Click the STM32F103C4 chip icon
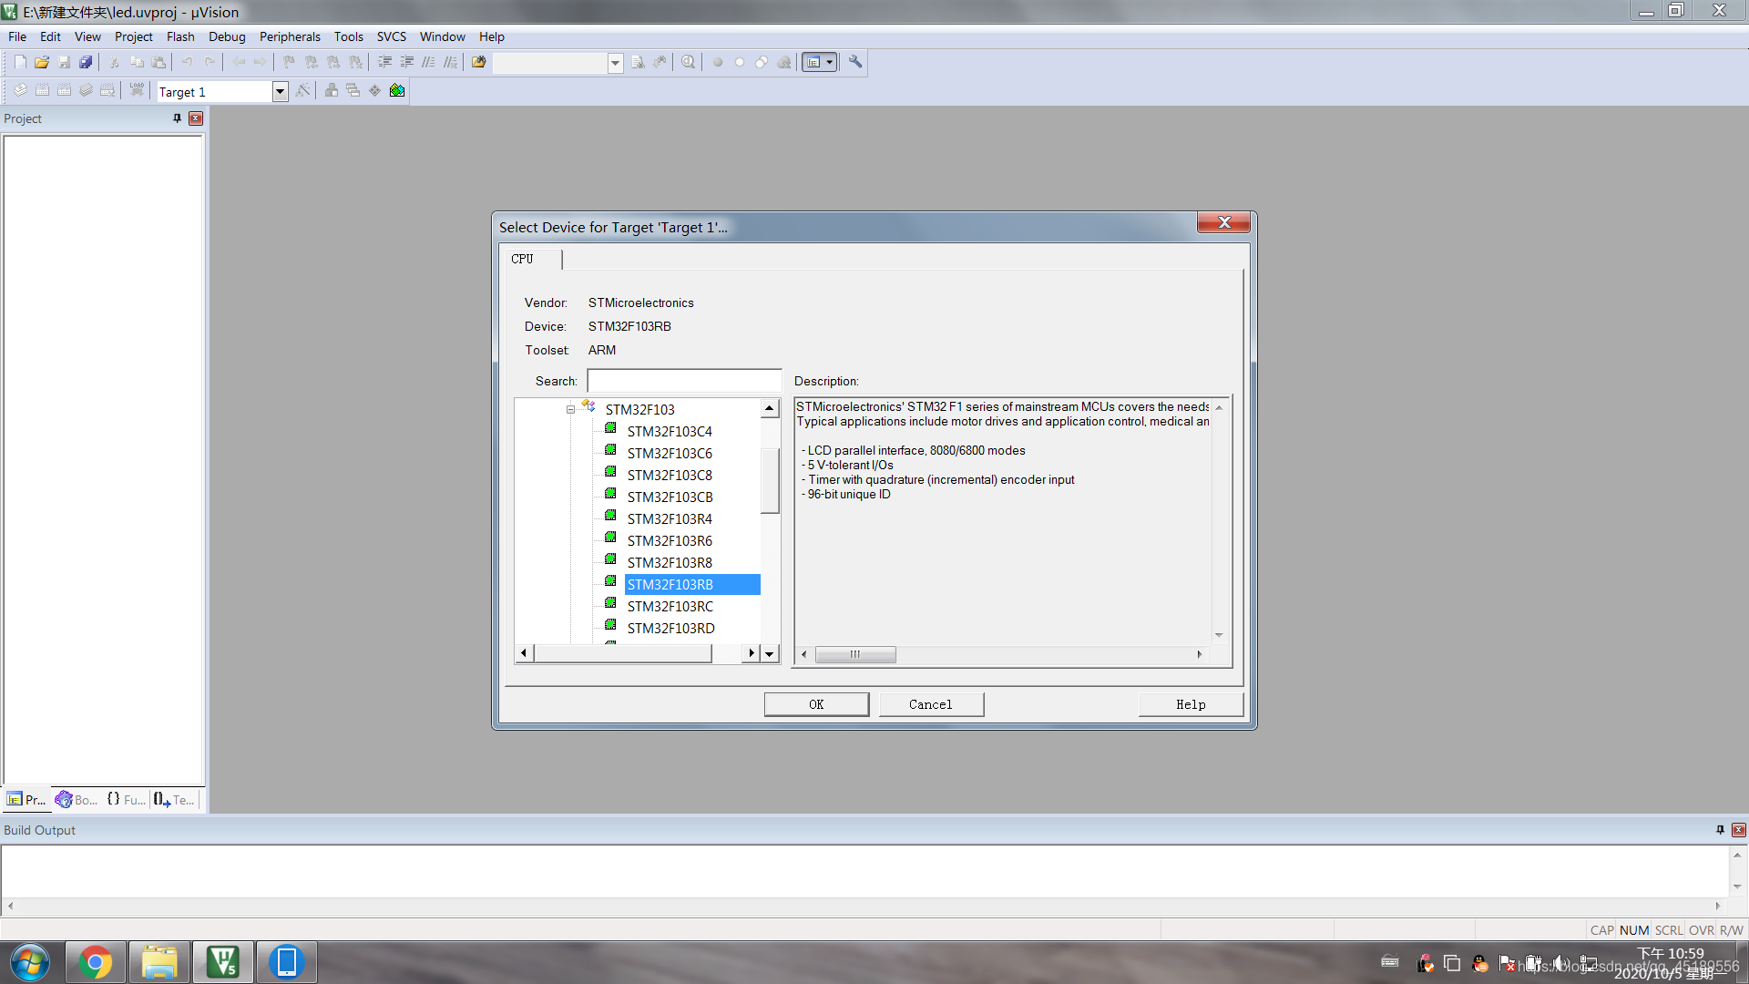 610,429
